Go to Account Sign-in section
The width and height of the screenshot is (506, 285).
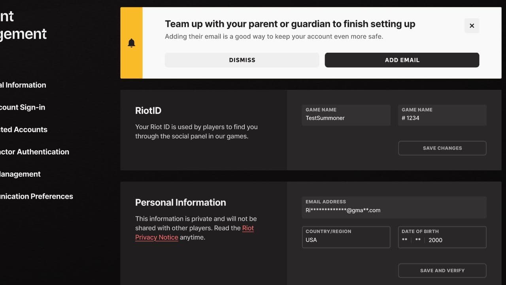[x=23, y=107]
